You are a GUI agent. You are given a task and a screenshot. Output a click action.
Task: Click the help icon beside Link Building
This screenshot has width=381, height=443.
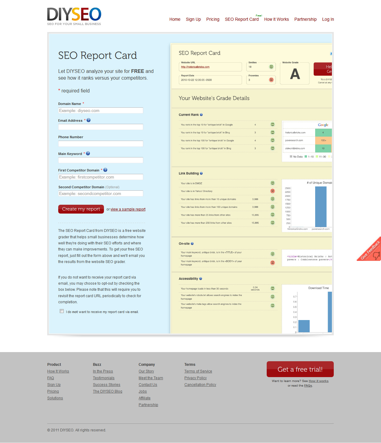coord(201,173)
